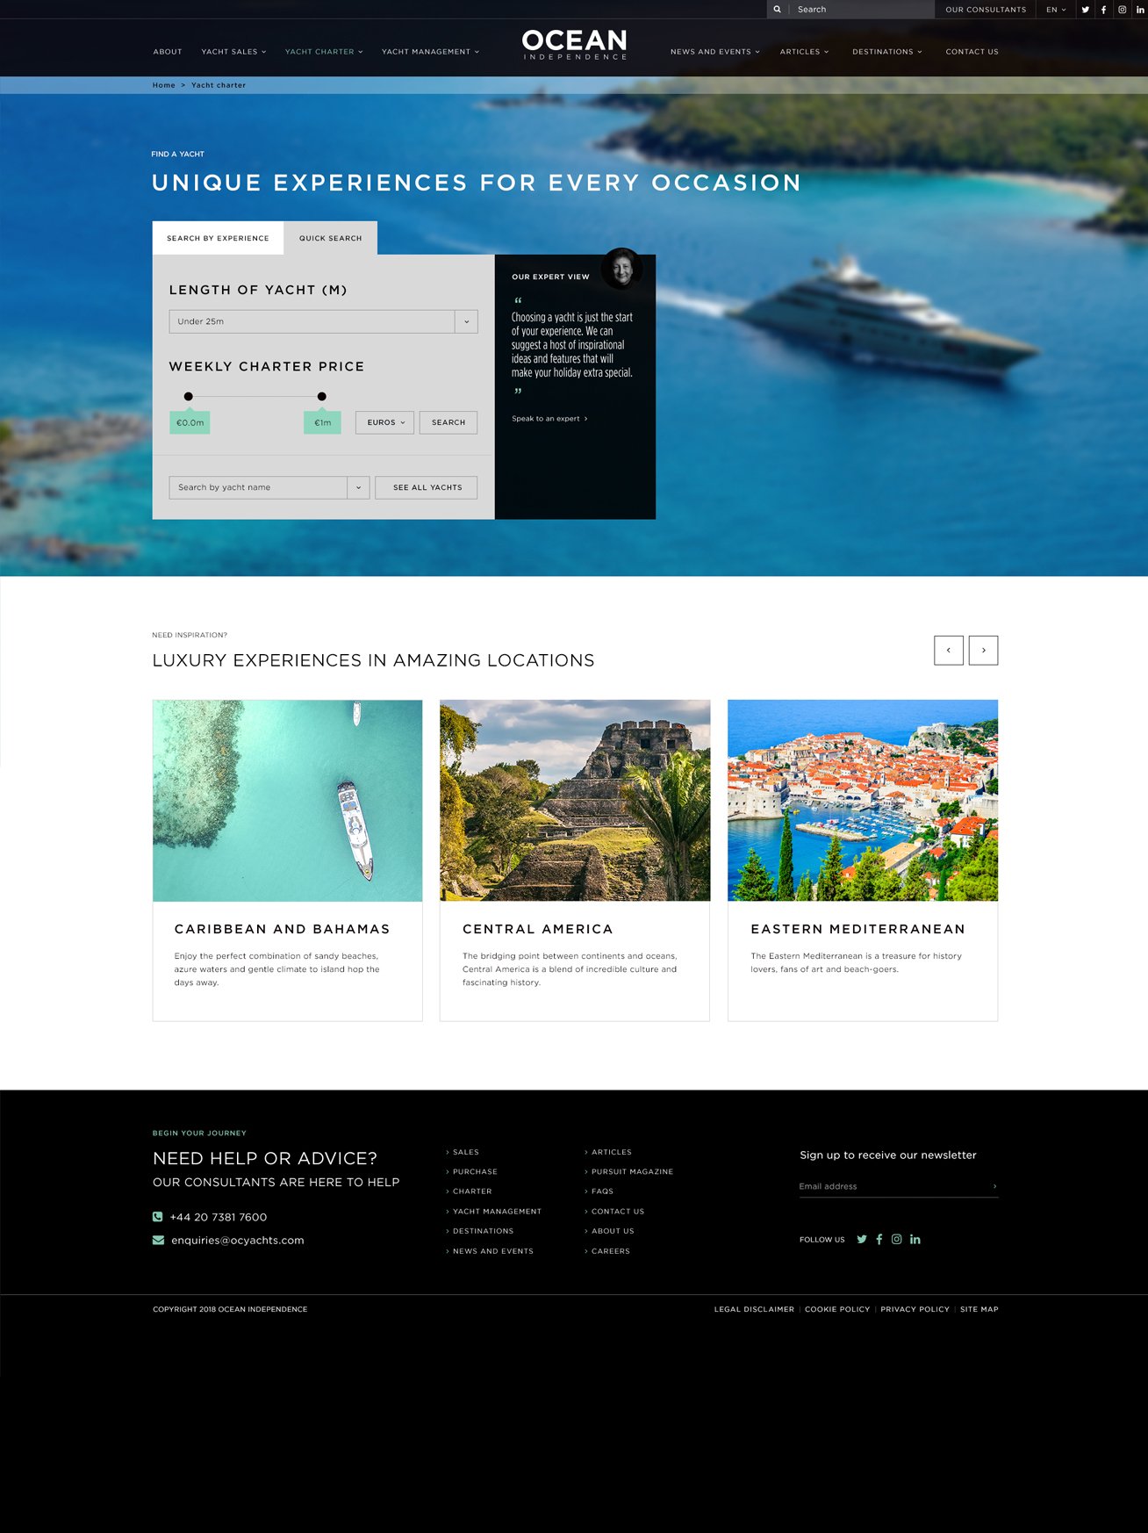Select the Search by Experience tab
Image resolution: width=1148 pixels, height=1533 pixels.
tap(218, 238)
